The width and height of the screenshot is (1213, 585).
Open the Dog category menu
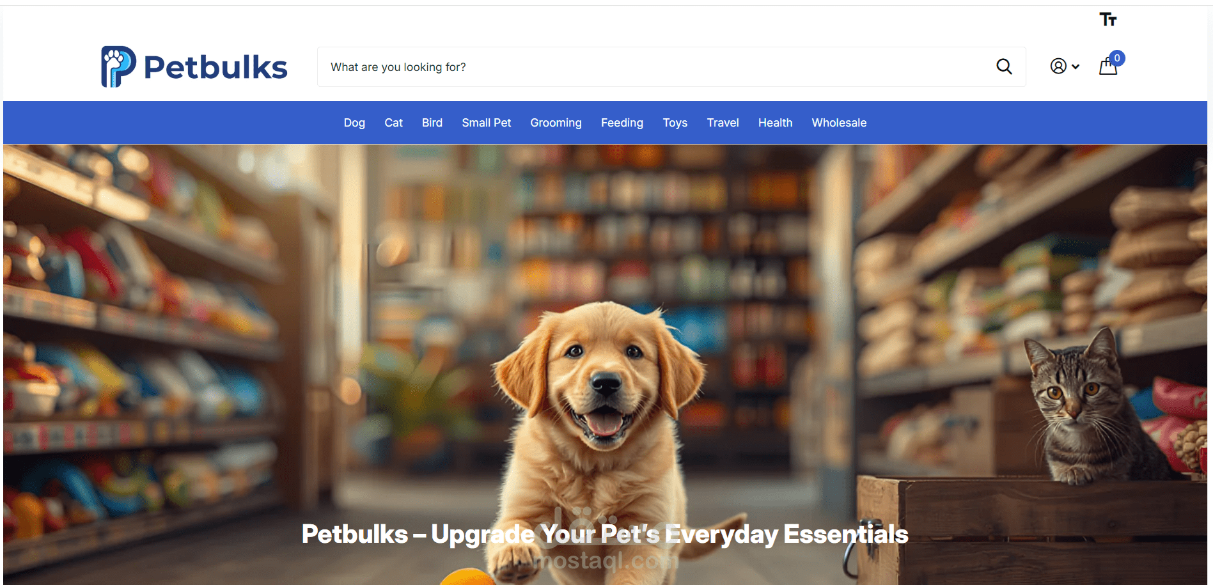[x=354, y=123]
